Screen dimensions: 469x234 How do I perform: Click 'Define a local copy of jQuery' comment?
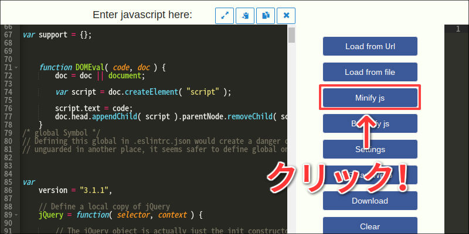coord(104,207)
